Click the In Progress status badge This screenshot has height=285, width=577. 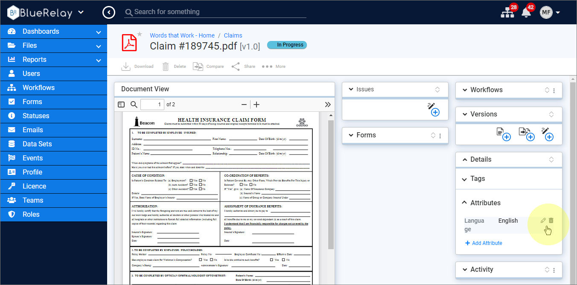287,45
